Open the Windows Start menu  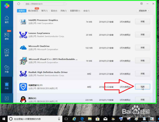click(4, 119)
